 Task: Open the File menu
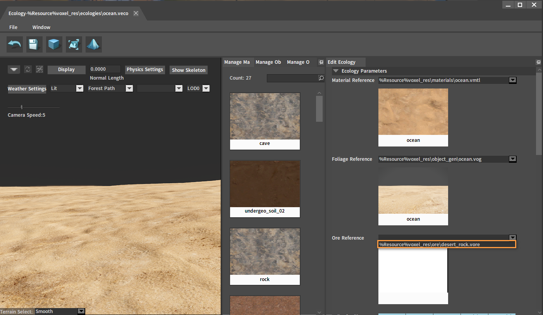(x=13, y=27)
